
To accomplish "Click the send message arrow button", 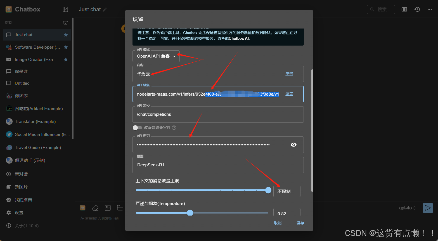I will (428, 208).
